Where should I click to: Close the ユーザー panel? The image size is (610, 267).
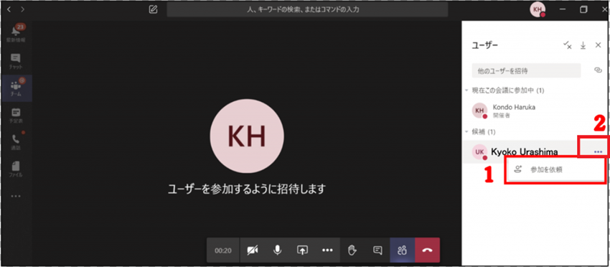pos(599,45)
